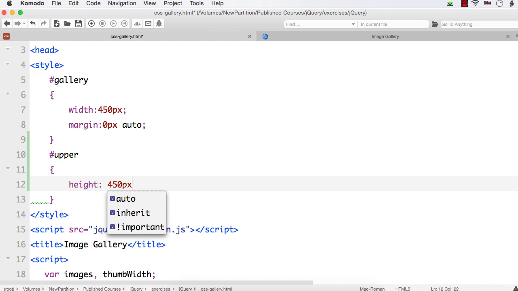Click the globe icon on Image Gallery tab

click(265, 36)
